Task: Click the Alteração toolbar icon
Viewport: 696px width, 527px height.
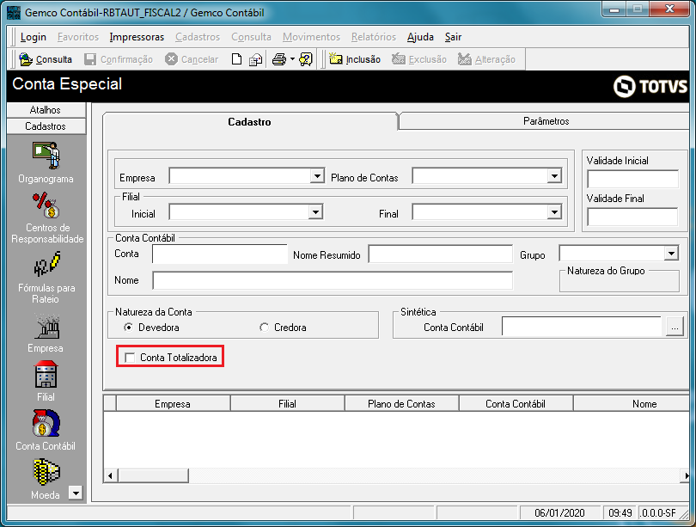Action: coord(464,59)
